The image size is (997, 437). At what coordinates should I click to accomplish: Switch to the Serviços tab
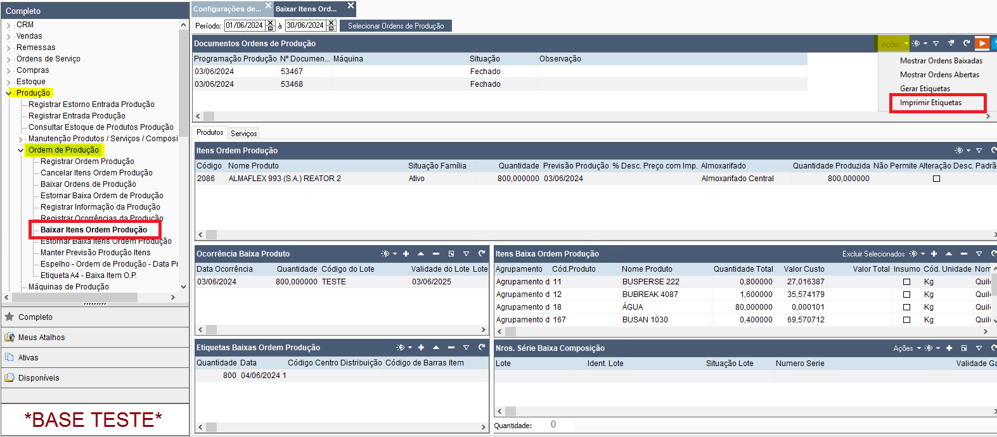pyautogui.click(x=244, y=133)
